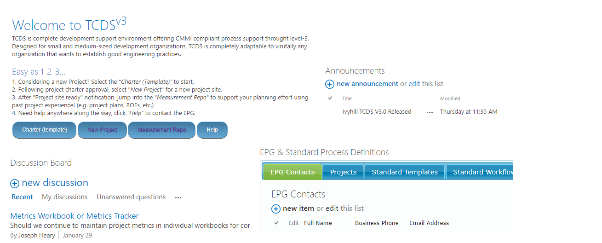Open the ellipsis next to Unanswered questions
Screen dimensions: 602x243
pyautogui.click(x=178, y=197)
